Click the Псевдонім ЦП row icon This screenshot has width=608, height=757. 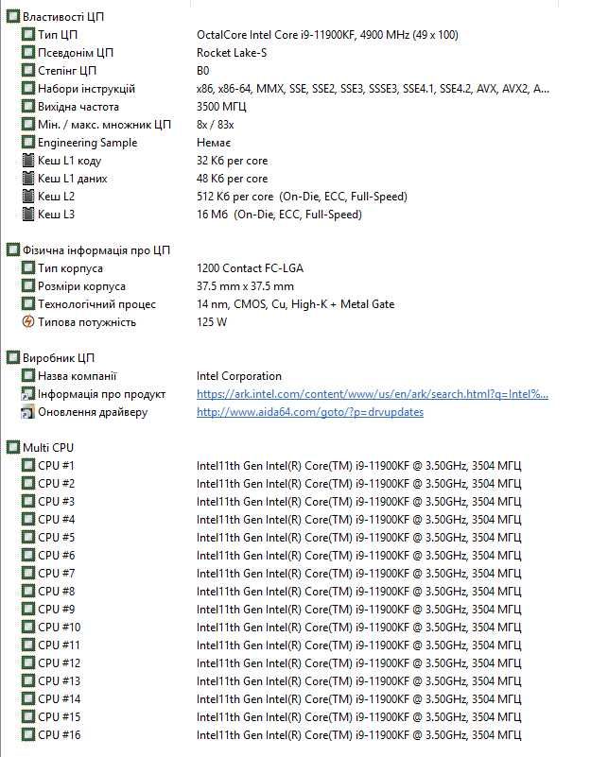28,53
